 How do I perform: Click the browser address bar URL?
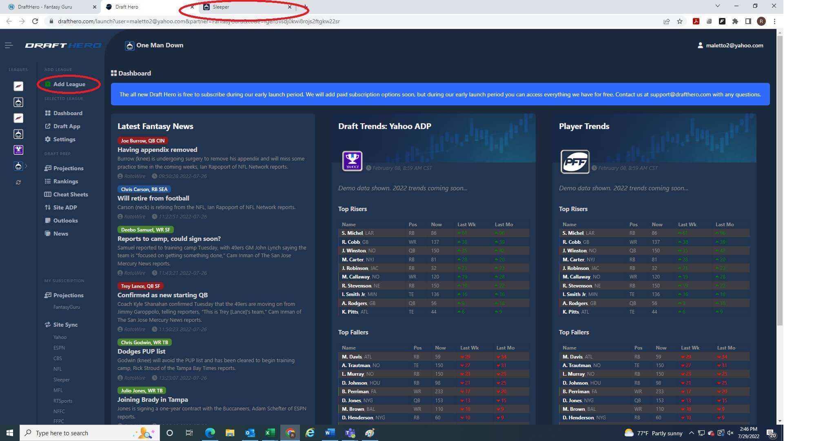[199, 21]
